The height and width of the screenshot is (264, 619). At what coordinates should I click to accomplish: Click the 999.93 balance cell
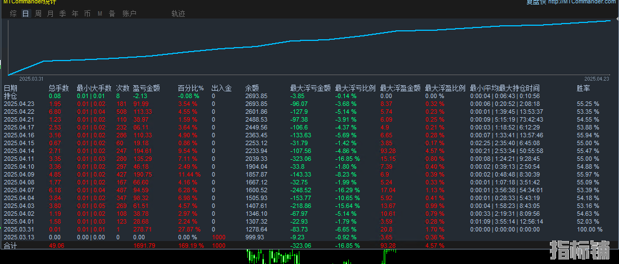tap(254, 238)
